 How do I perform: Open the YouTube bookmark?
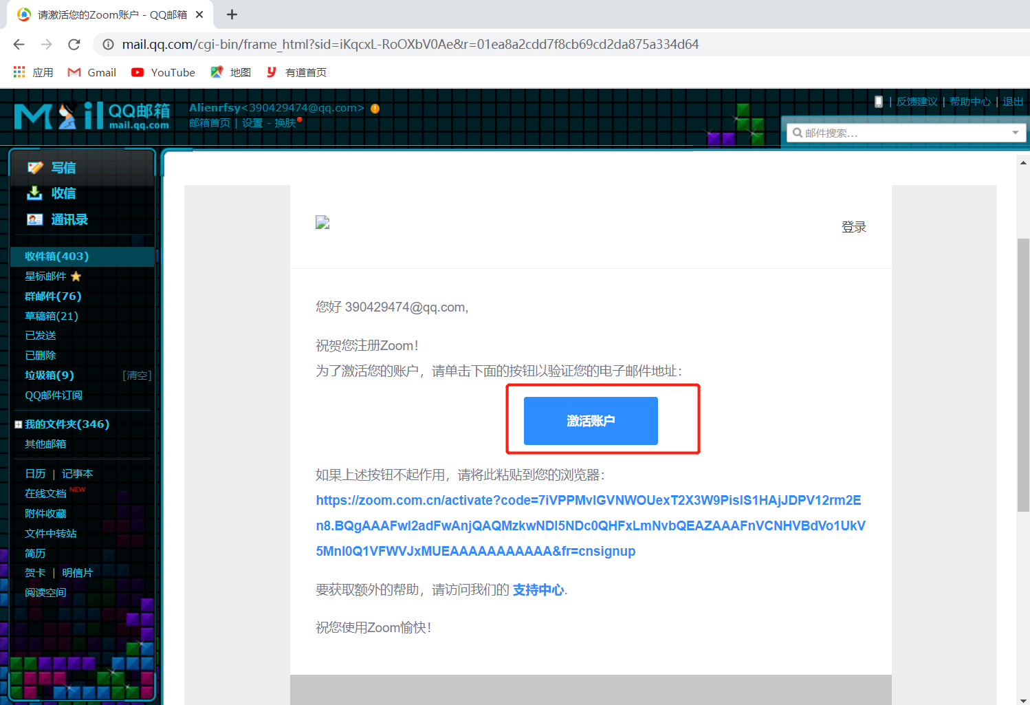163,72
